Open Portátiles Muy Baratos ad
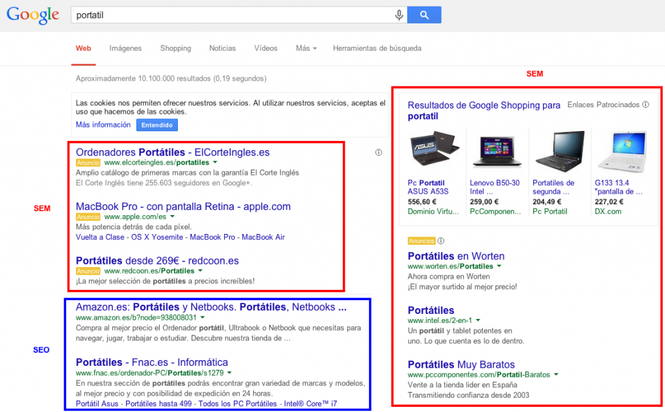 461,365
